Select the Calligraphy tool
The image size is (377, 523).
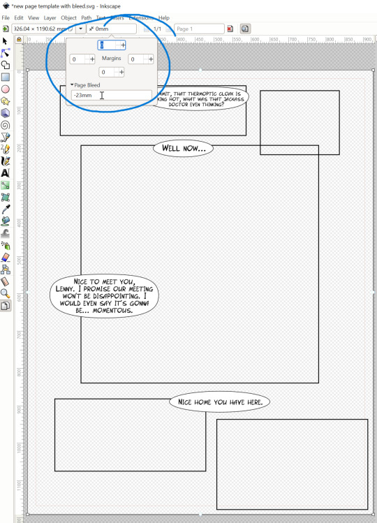point(5,161)
